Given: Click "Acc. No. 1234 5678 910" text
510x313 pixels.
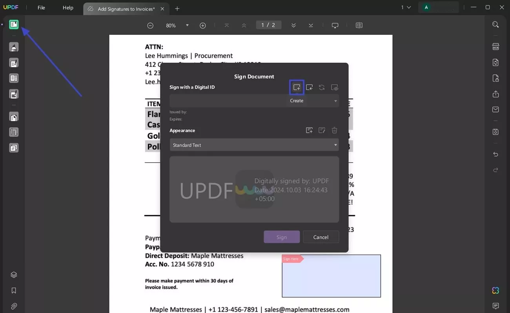Looking at the screenshot, I should coord(180,264).
